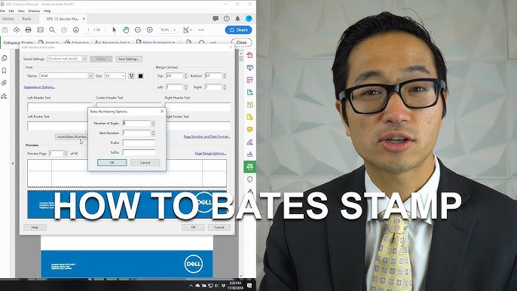
Task: Zoom out with the minus icon
Action: (x=138, y=30)
